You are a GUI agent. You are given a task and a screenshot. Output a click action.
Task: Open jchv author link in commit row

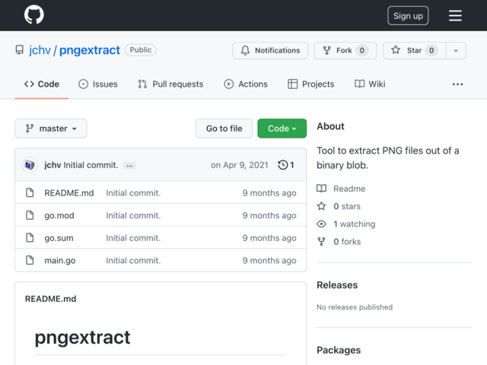pyautogui.click(x=53, y=165)
